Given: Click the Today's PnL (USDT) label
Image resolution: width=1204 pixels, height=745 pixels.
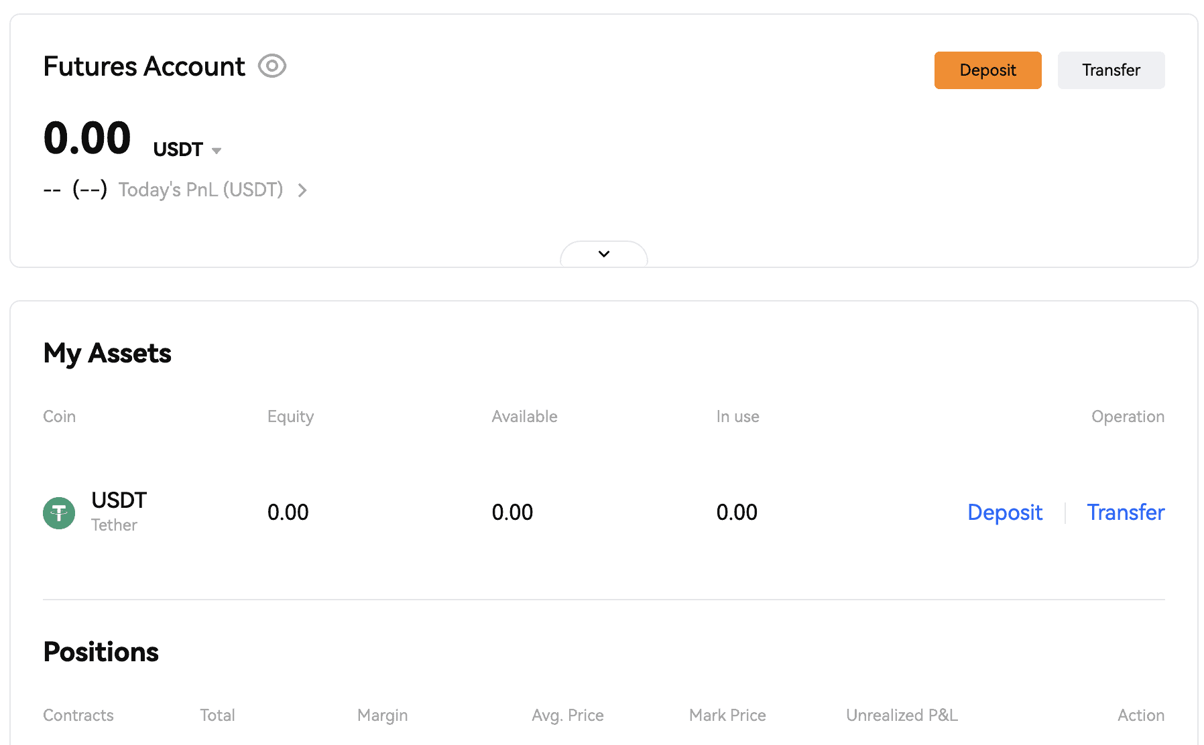Looking at the screenshot, I should click(x=200, y=190).
